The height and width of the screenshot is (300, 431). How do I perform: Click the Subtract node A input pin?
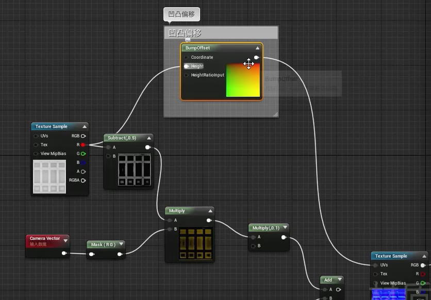[x=108, y=147]
